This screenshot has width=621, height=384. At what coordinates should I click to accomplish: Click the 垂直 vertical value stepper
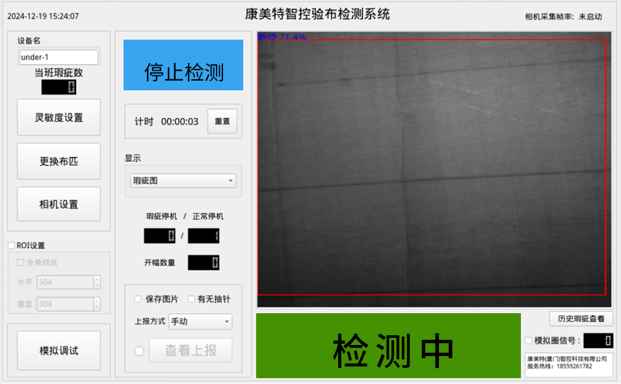[97, 303]
